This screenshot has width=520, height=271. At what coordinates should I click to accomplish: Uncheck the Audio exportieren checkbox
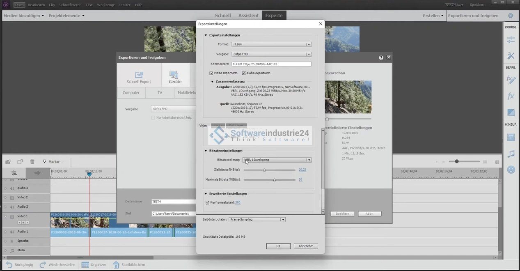tap(244, 73)
